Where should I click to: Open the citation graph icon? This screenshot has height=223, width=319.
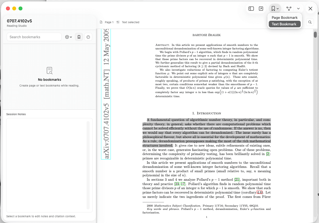tap(289, 8)
